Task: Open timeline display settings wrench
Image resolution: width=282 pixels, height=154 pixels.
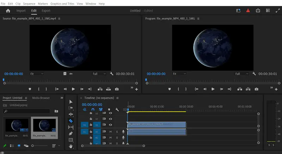Action: coord(117,110)
